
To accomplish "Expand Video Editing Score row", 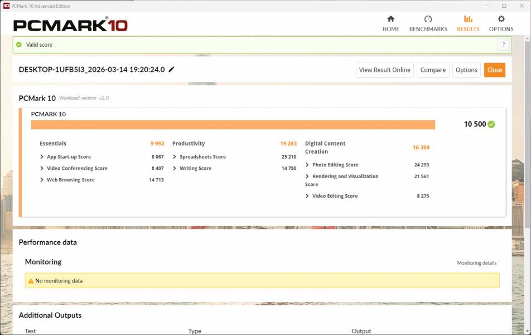I will coord(307,196).
